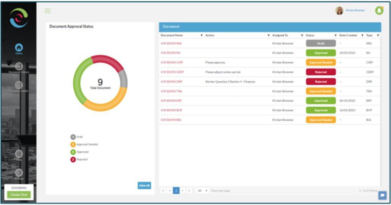Click Approval Needed badge in BIA row
Screen dimensions: 391x205
pos(321,120)
